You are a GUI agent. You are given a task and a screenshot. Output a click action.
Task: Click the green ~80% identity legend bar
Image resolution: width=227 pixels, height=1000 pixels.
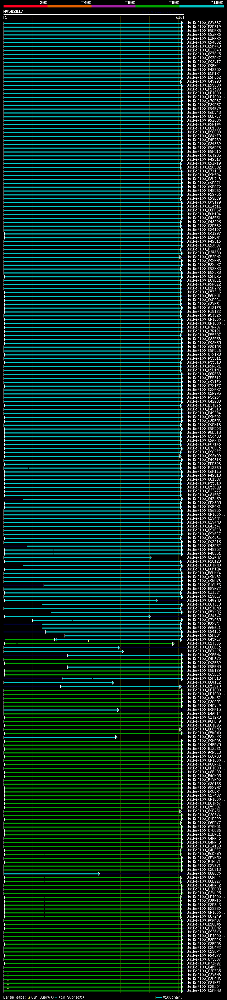click(157, 7)
